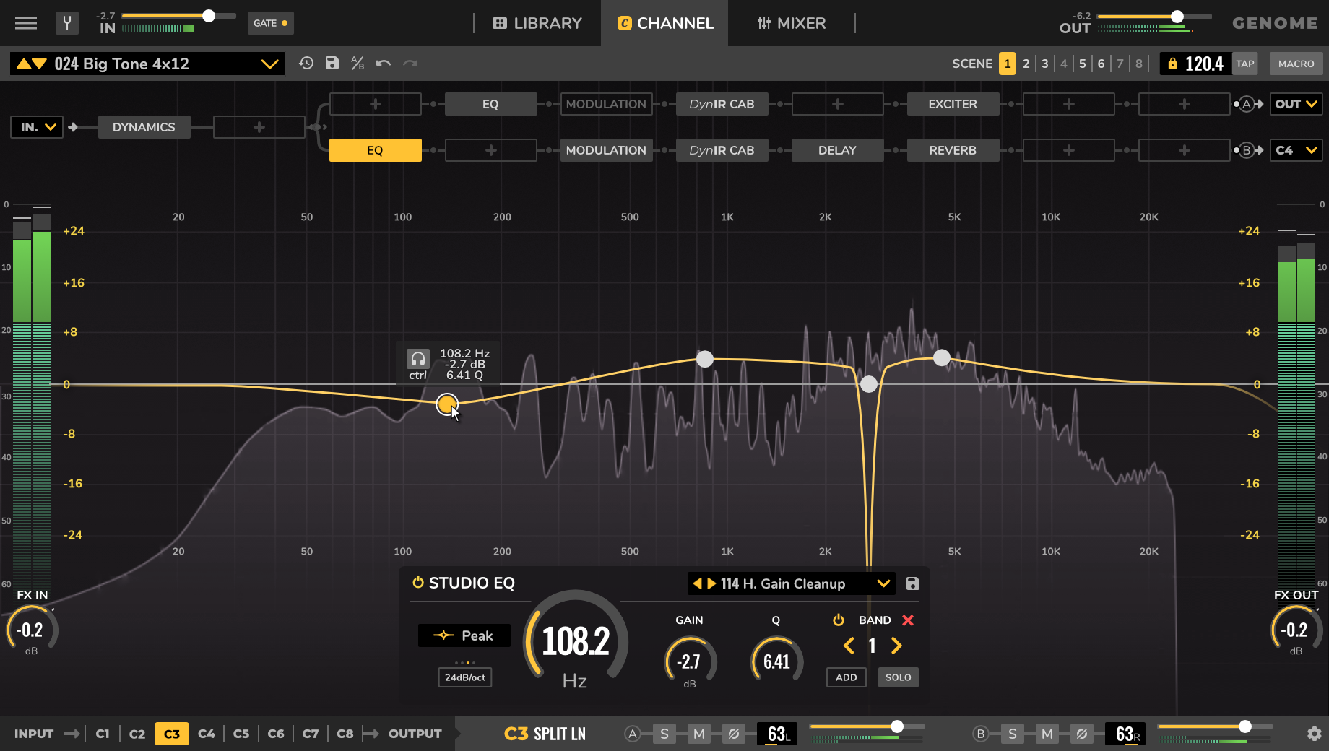Open the 024 Big Tone 4x12 preset dropdown
Image resolution: width=1329 pixels, height=751 pixels.
pos(271,64)
